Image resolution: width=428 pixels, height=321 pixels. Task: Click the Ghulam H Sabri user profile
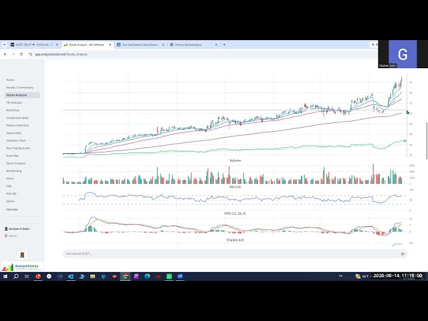(17, 229)
